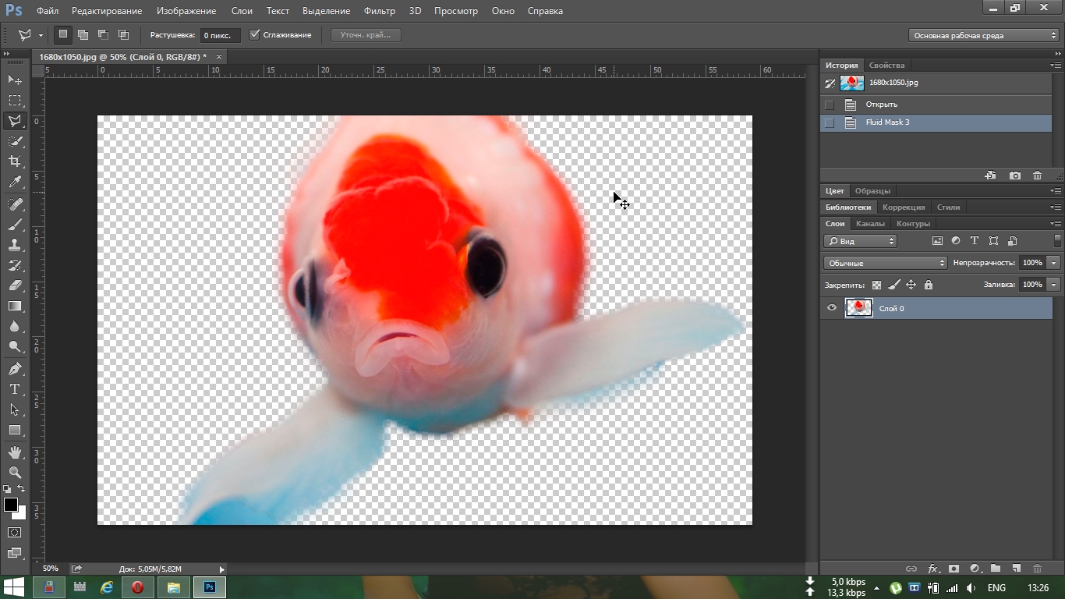This screenshot has height=599, width=1065.
Task: Open the Фильтр menu
Action: 379,11
